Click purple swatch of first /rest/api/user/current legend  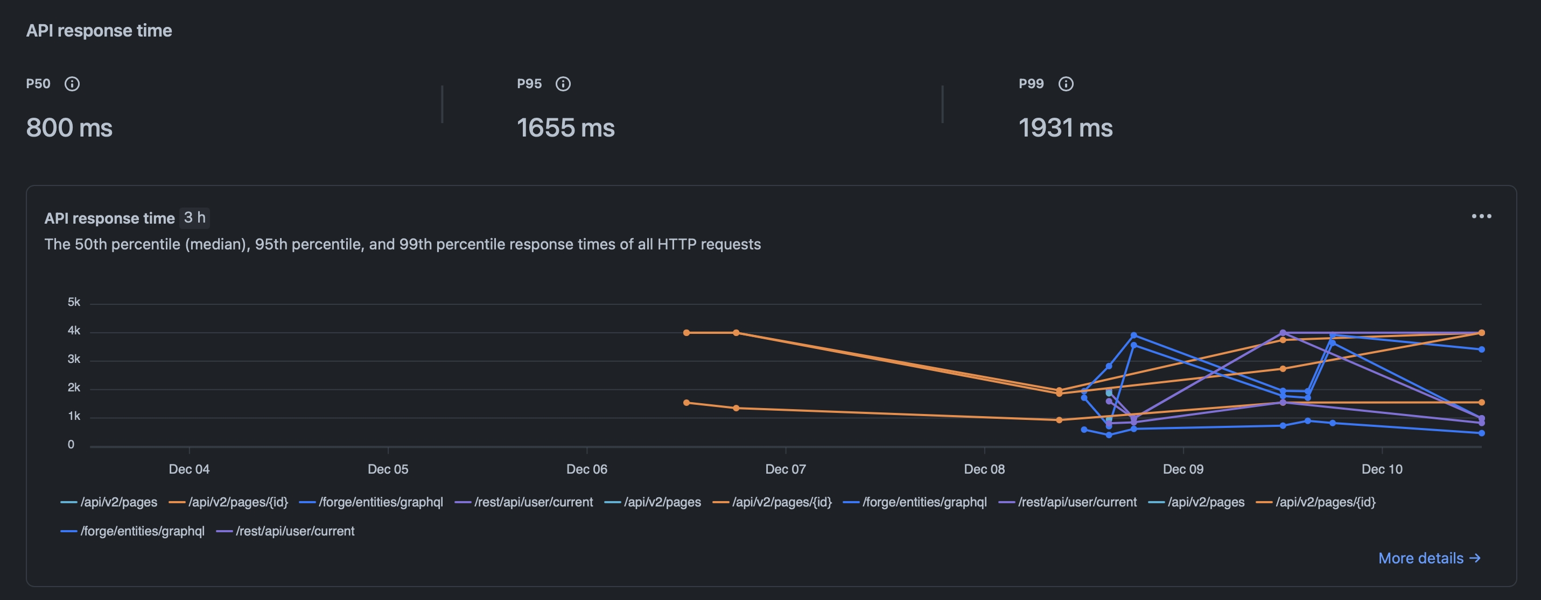pos(463,502)
